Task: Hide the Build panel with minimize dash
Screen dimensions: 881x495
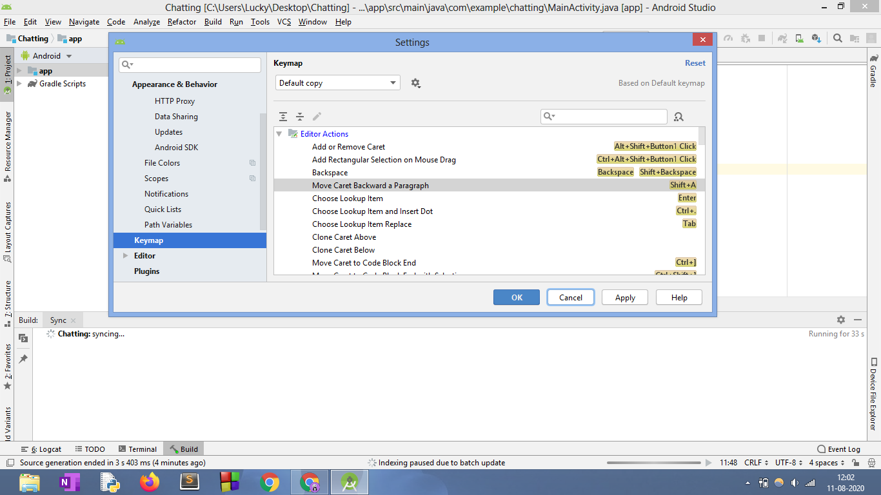Action: point(858,320)
